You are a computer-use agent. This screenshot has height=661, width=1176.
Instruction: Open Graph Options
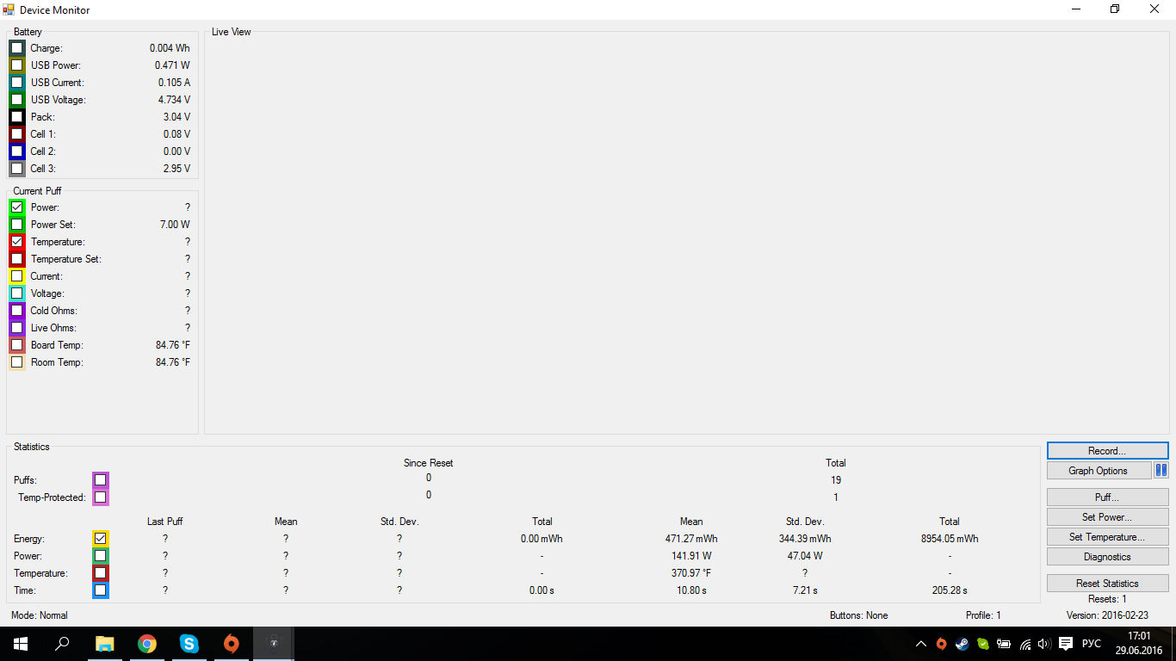coord(1099,471)
